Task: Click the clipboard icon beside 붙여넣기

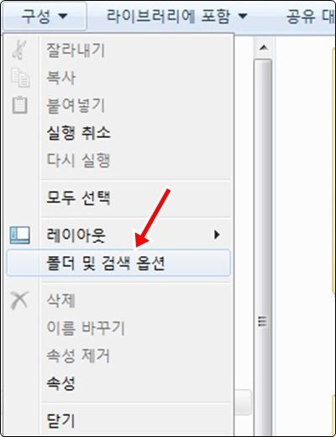Action: pos(20,105)
